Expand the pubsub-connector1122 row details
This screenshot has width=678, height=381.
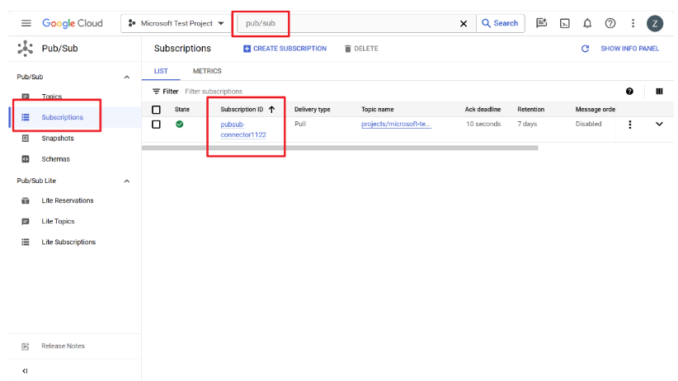[659, 125]
